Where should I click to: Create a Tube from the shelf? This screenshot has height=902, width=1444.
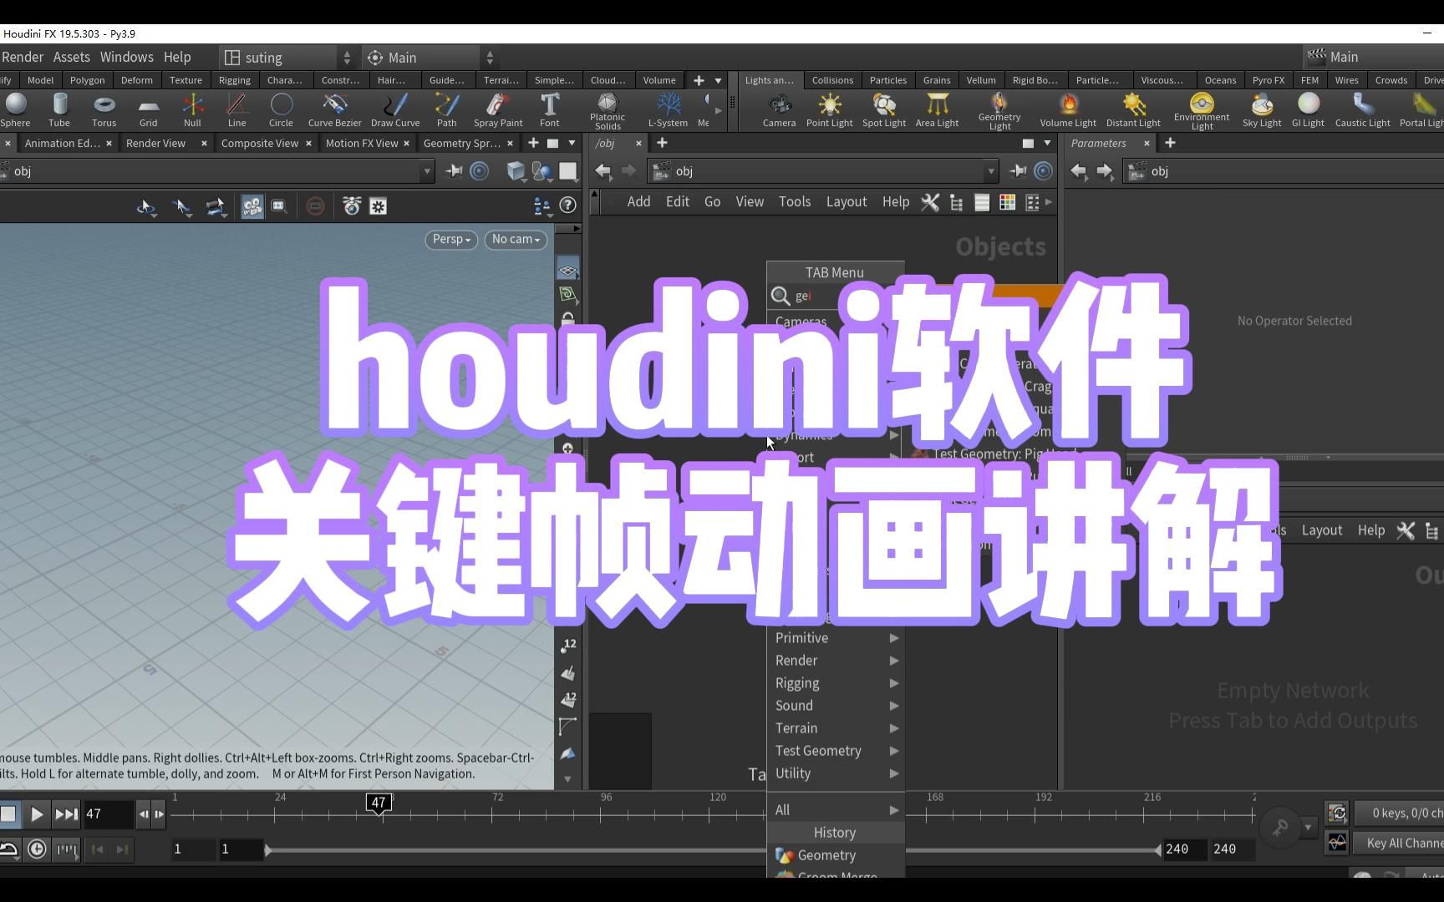tap(59, 110)
